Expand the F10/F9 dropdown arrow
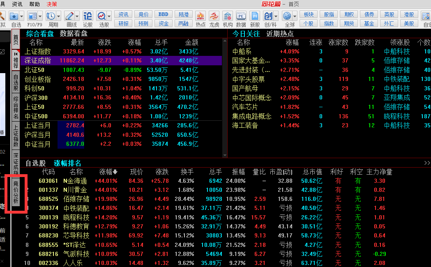 (x=40, y=16)
